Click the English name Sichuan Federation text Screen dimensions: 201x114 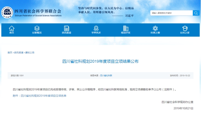[x=38, y=15]
